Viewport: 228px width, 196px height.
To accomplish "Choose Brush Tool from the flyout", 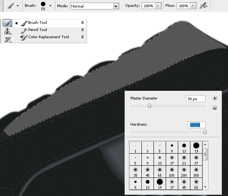I will coord(50,23).
